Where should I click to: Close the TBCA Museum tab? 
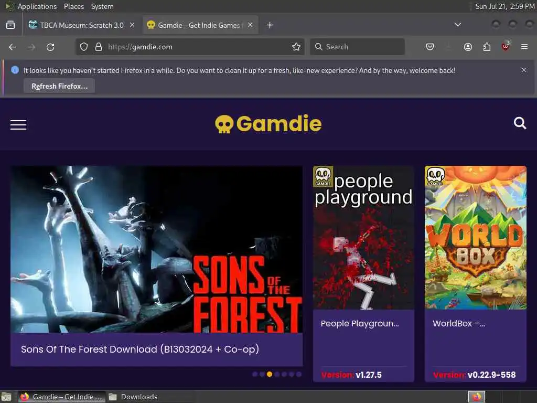tap(132, 25)
